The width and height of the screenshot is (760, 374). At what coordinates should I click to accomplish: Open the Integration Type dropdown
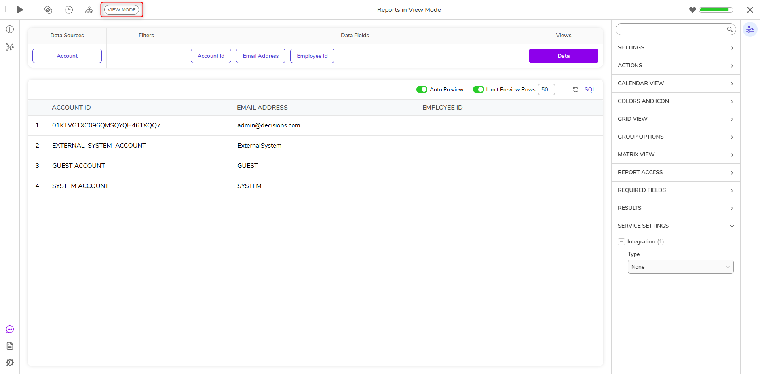[680, 267]
